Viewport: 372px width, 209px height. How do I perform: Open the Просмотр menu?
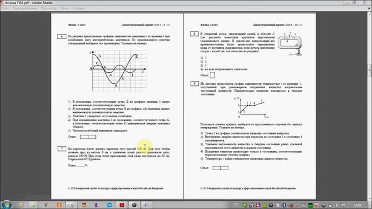[x=49, y=8]
